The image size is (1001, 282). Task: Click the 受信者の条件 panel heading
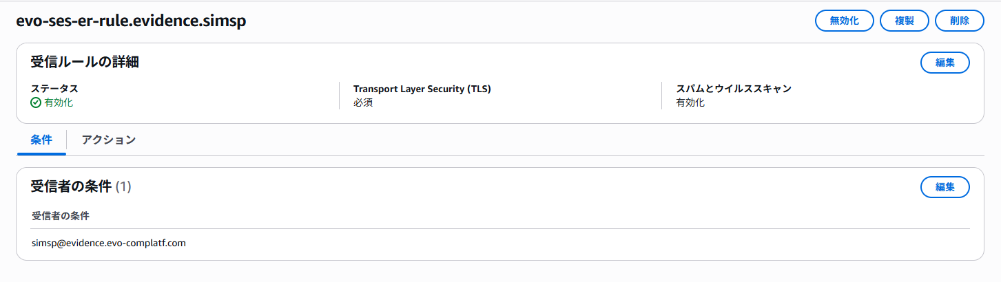click(71, 186)
